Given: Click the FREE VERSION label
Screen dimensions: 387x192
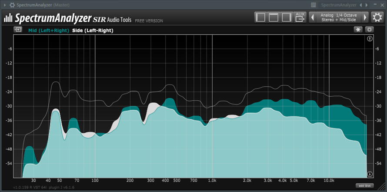Looking at the screenshot, I should tap(149, 21).
